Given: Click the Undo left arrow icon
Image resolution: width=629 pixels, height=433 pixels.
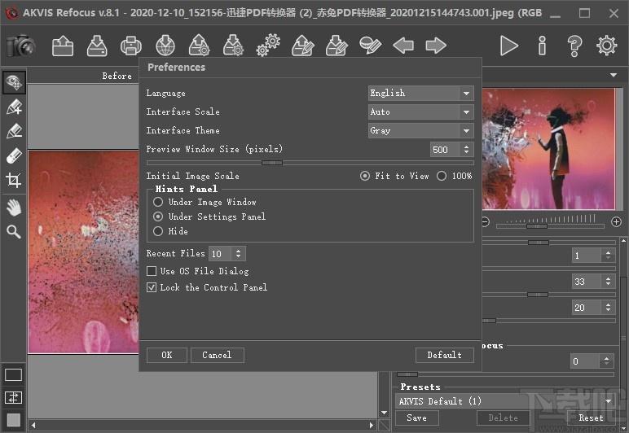Looking at the screenshot, I should (x=403, y=46).
